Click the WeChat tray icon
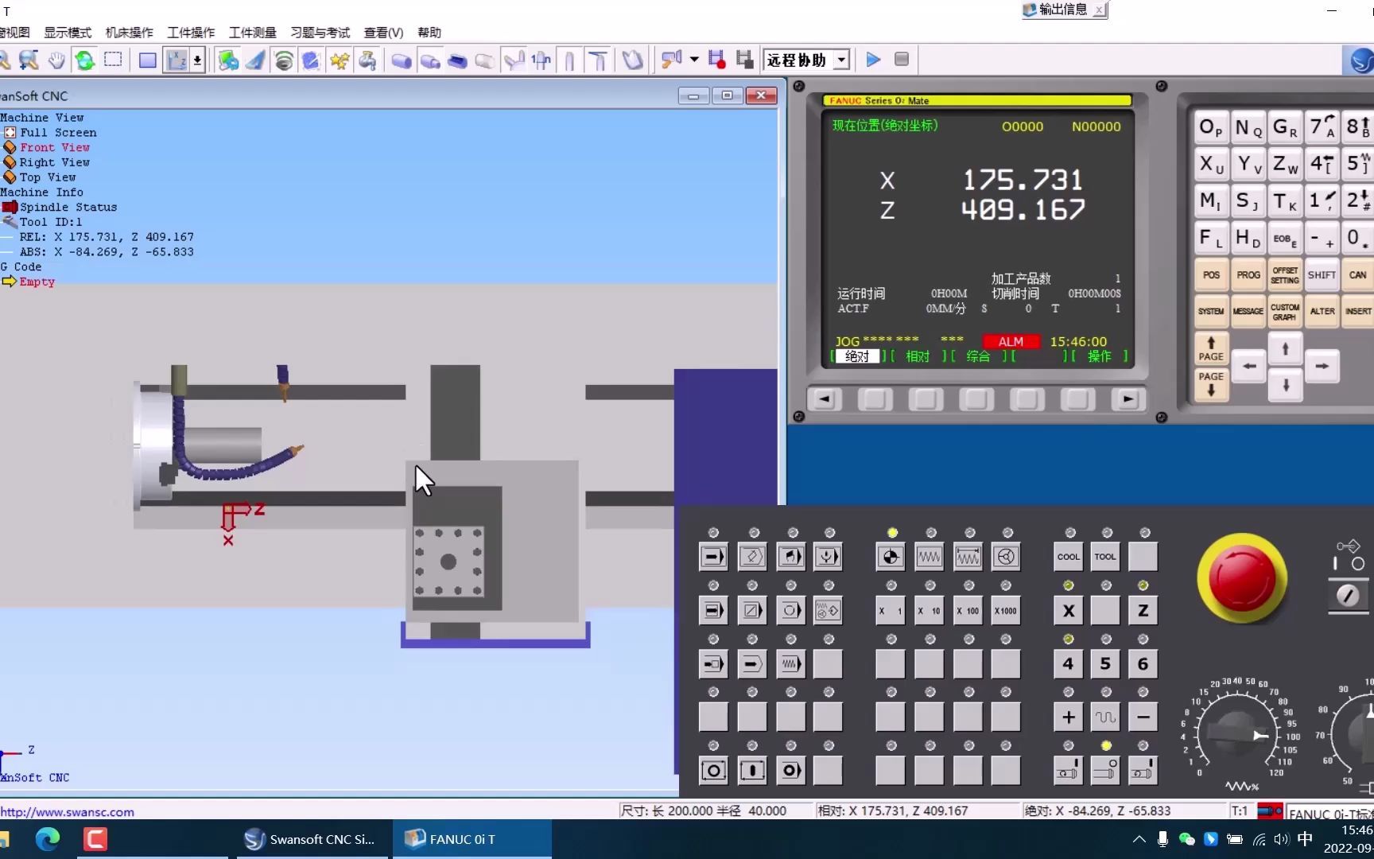1374x859 pixels. tap(1186, 839)
